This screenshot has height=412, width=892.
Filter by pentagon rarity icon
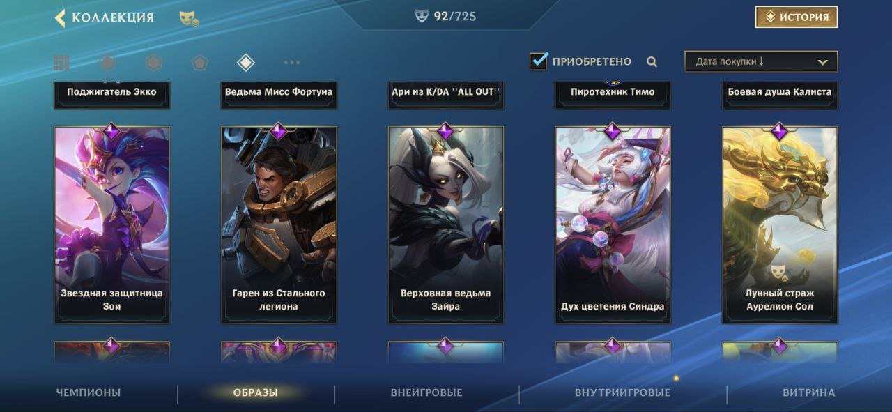[200, 63]
